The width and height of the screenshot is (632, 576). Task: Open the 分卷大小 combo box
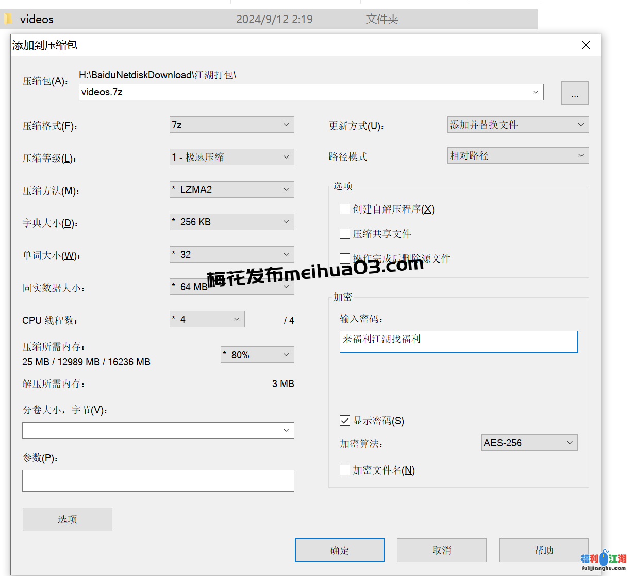158,430
